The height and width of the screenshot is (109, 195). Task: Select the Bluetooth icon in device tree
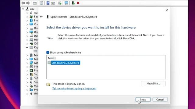tap(31, 20)
